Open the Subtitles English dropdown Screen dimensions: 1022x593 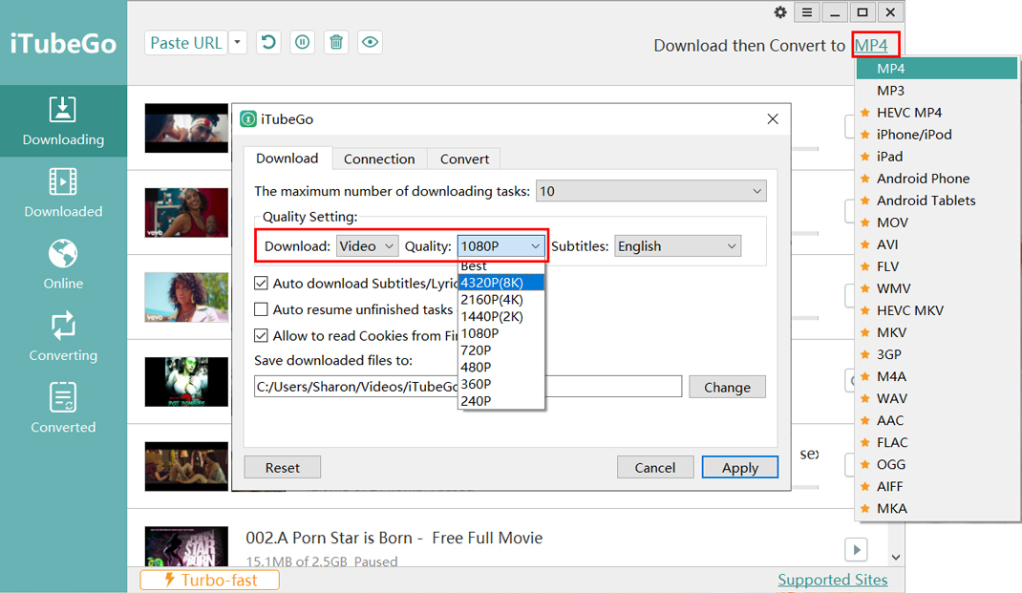click(677, 246)
